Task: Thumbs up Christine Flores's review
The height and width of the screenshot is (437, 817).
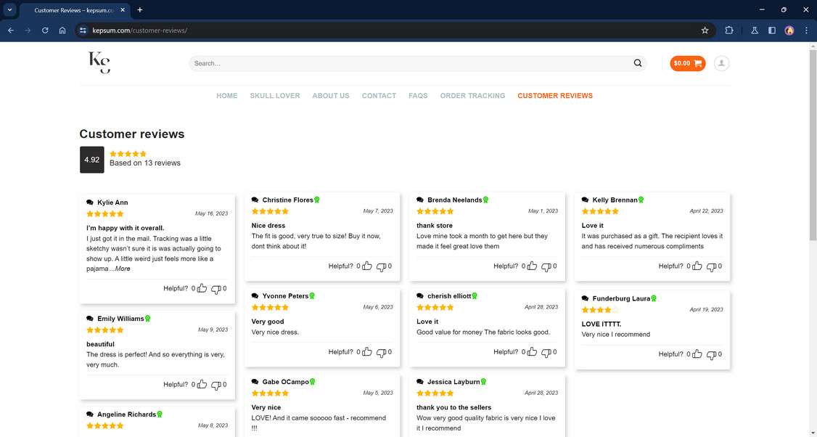Action: point(367,266)
